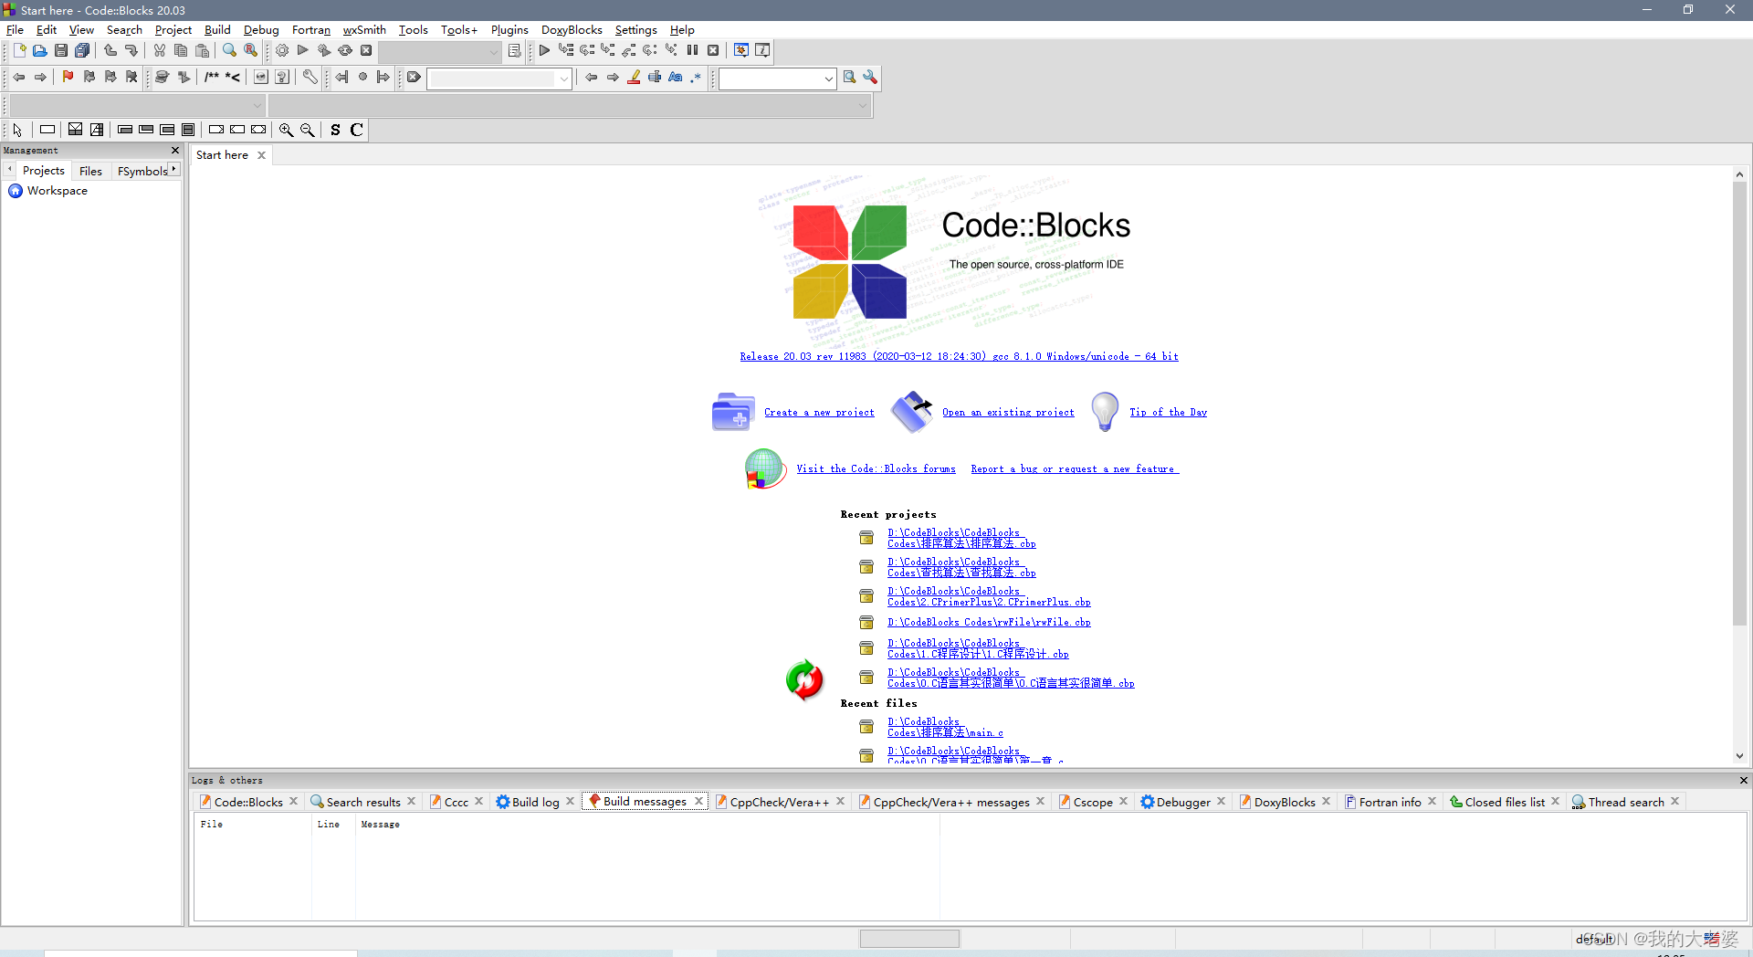
Task: Click Report a bug or request link
Action: 1075,469
